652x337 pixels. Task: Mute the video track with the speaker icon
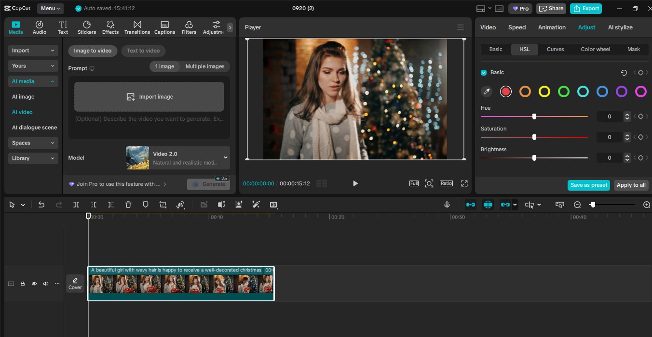tap(46, 284)
